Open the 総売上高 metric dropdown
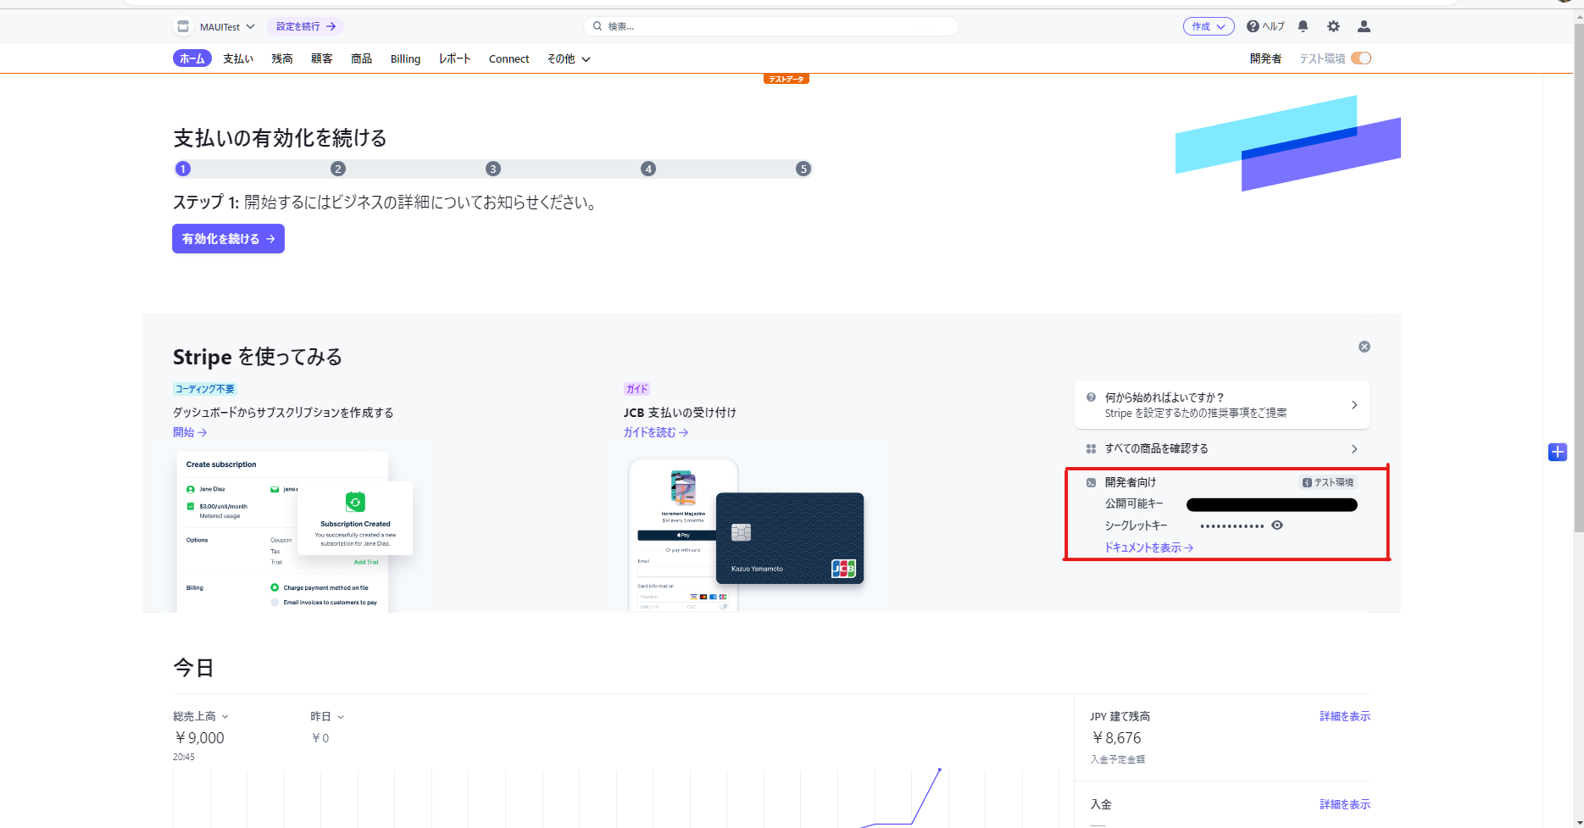Image resolution: width=1584 pixels, height=828 pixels. (201, 716)
